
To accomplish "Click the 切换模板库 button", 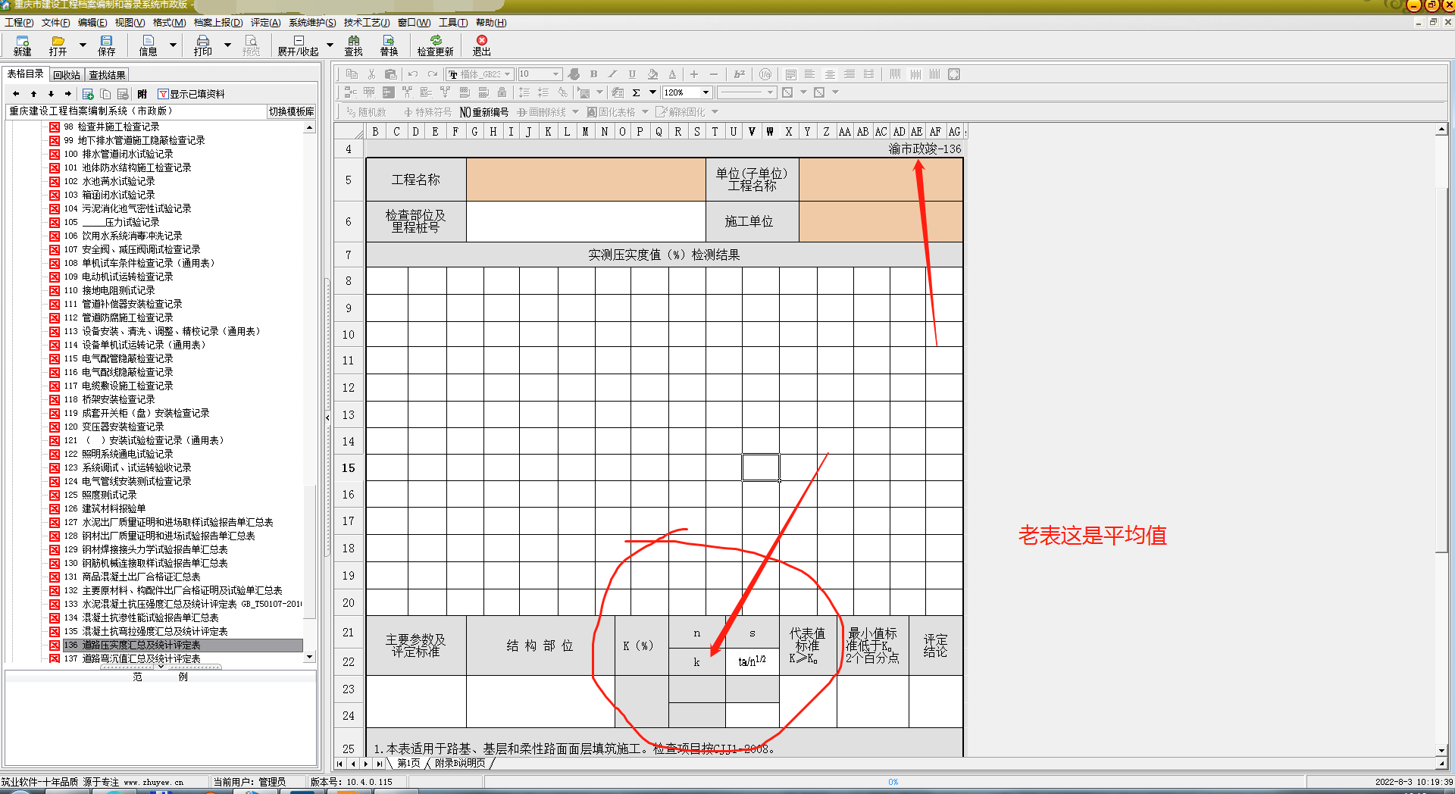I will (291, 111).
